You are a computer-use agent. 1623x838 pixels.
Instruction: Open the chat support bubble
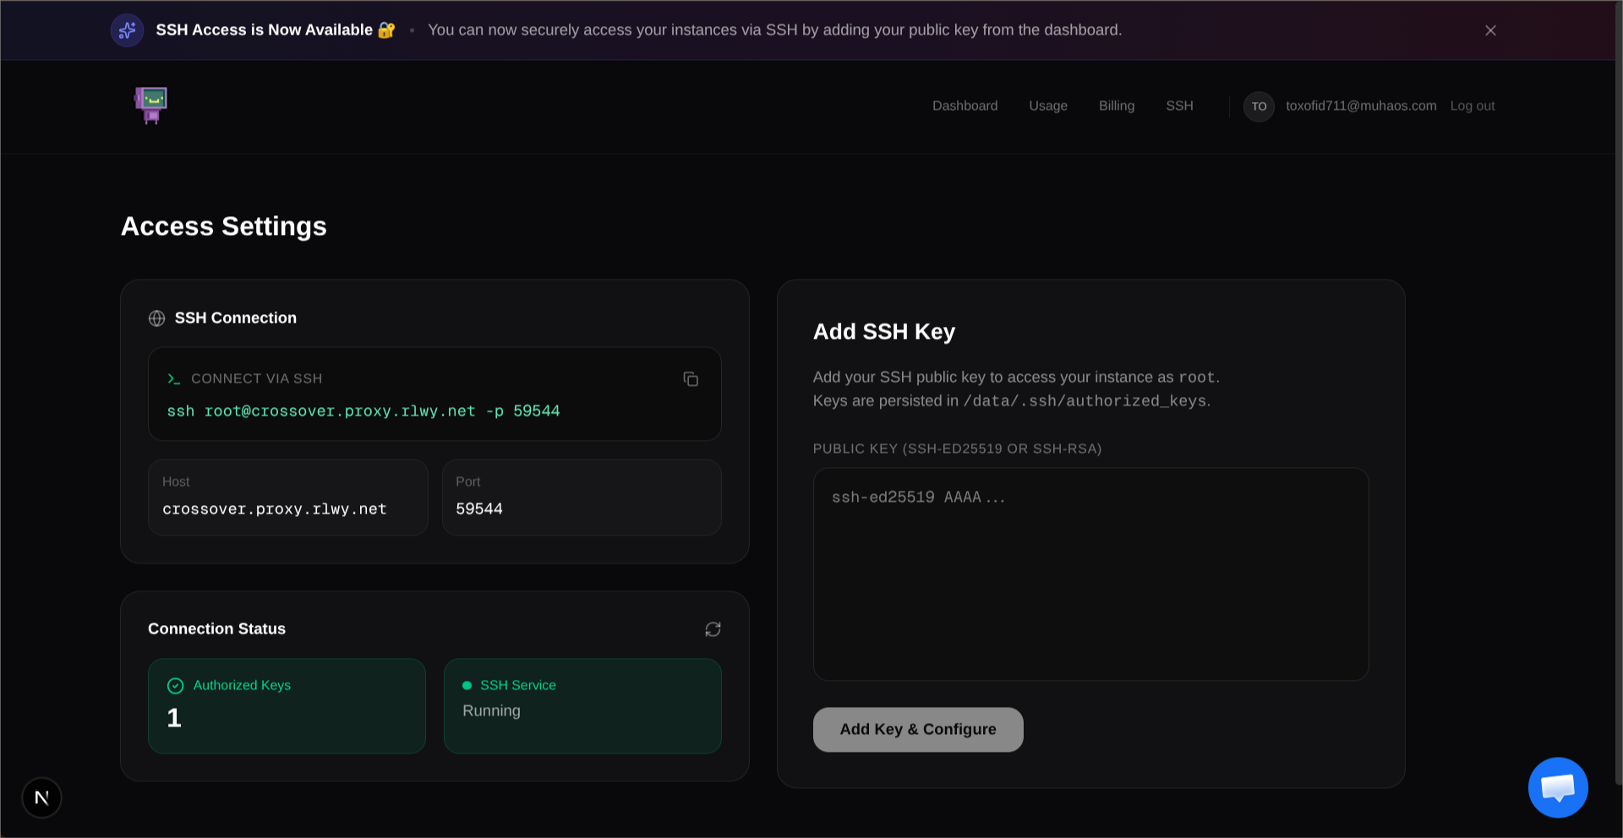point(1558,787)
